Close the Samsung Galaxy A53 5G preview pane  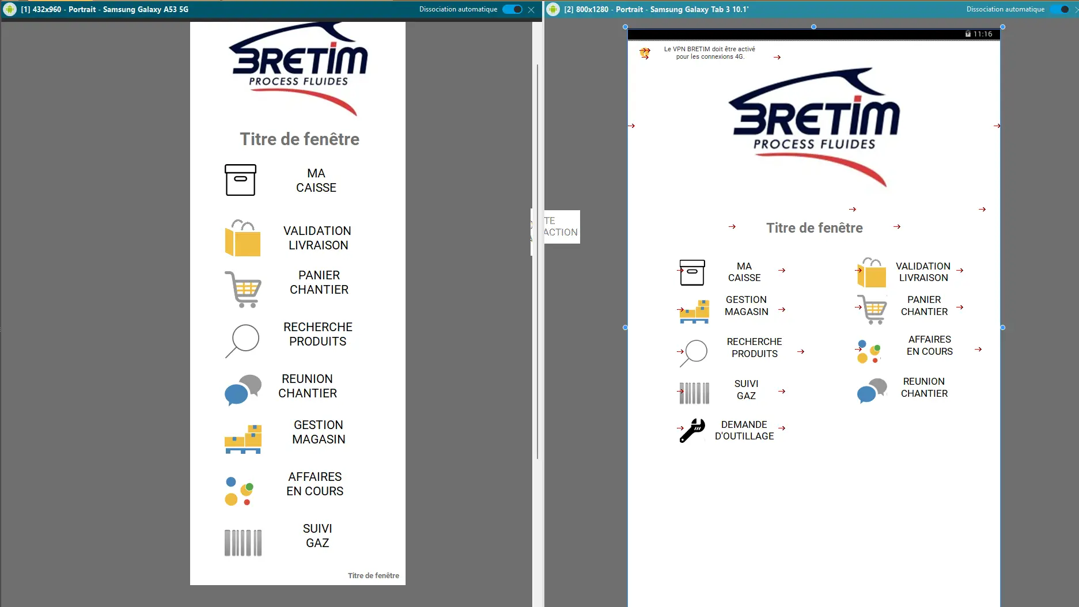(x=531, y=10)
